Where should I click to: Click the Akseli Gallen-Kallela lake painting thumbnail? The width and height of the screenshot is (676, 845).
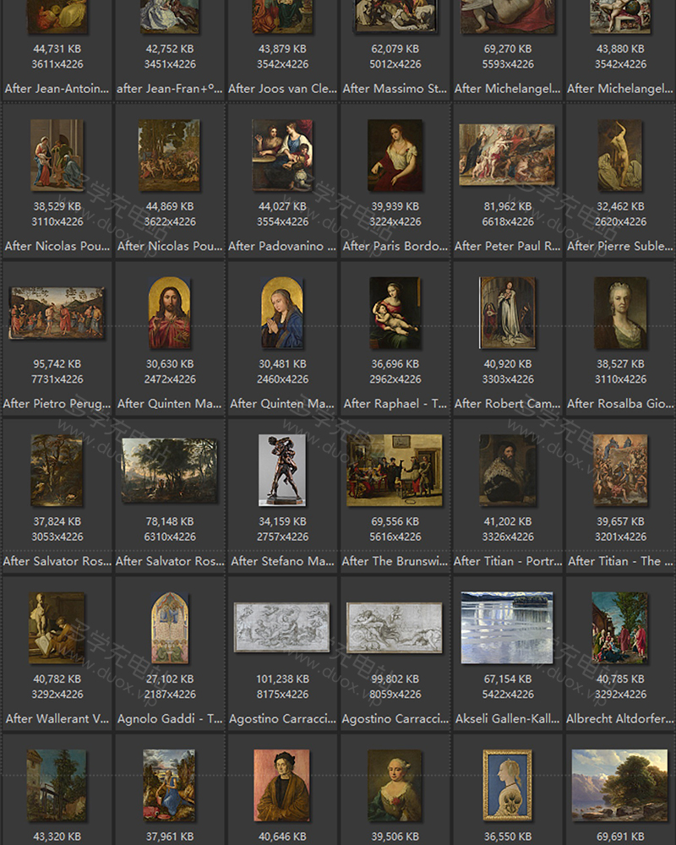(x=507, y=627)
